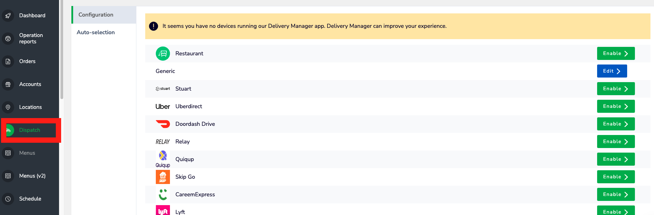654x215 pixels.
Task: Click the Uber logo
Action: [x=163, y=106]
